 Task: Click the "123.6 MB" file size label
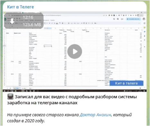tap(32, 25)
